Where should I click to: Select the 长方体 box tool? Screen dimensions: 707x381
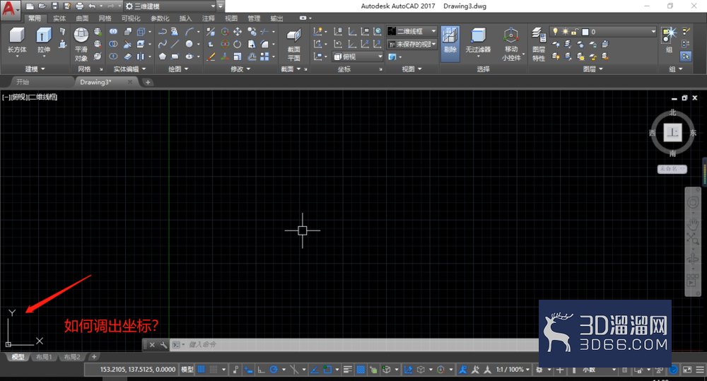[17, 40]
